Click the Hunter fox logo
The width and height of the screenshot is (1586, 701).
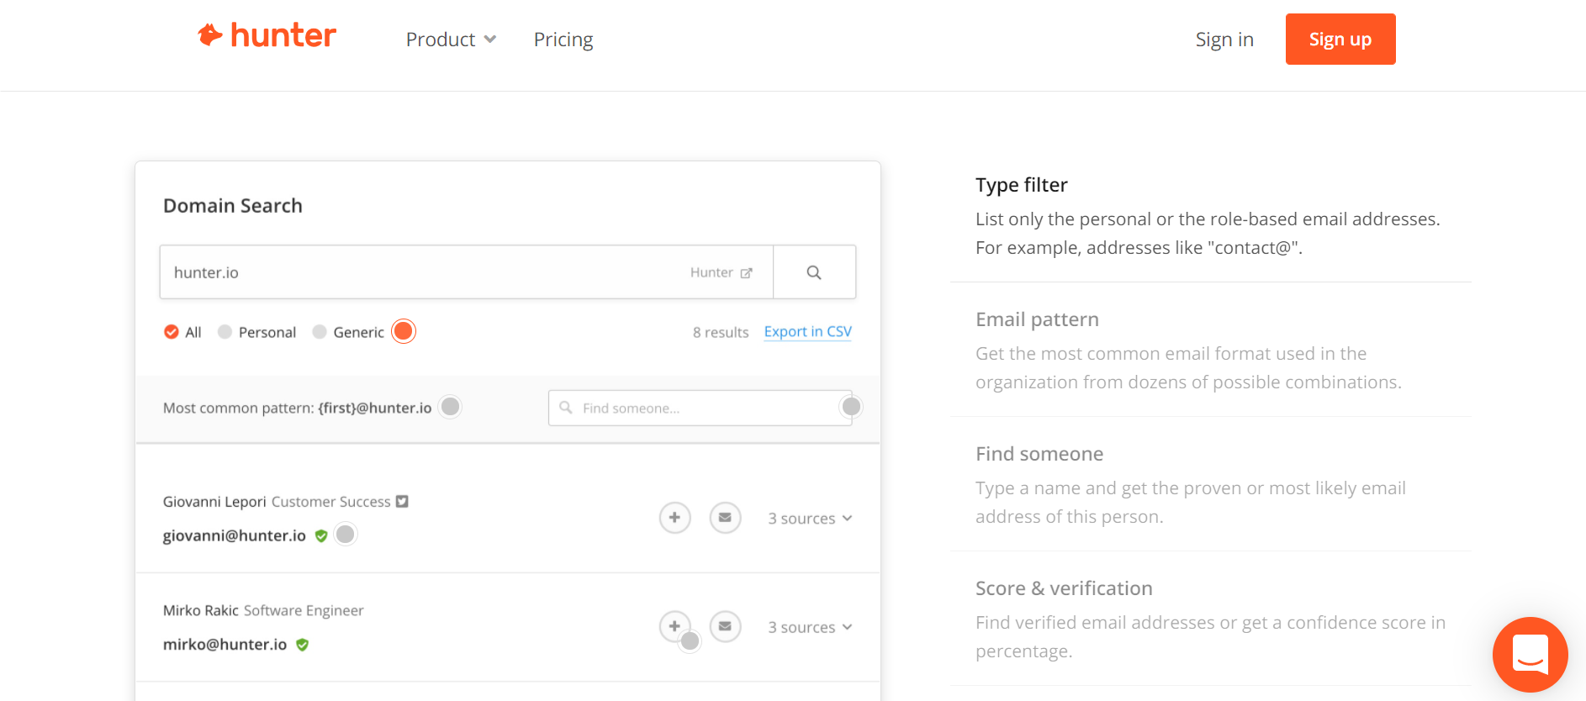[267, 35]
